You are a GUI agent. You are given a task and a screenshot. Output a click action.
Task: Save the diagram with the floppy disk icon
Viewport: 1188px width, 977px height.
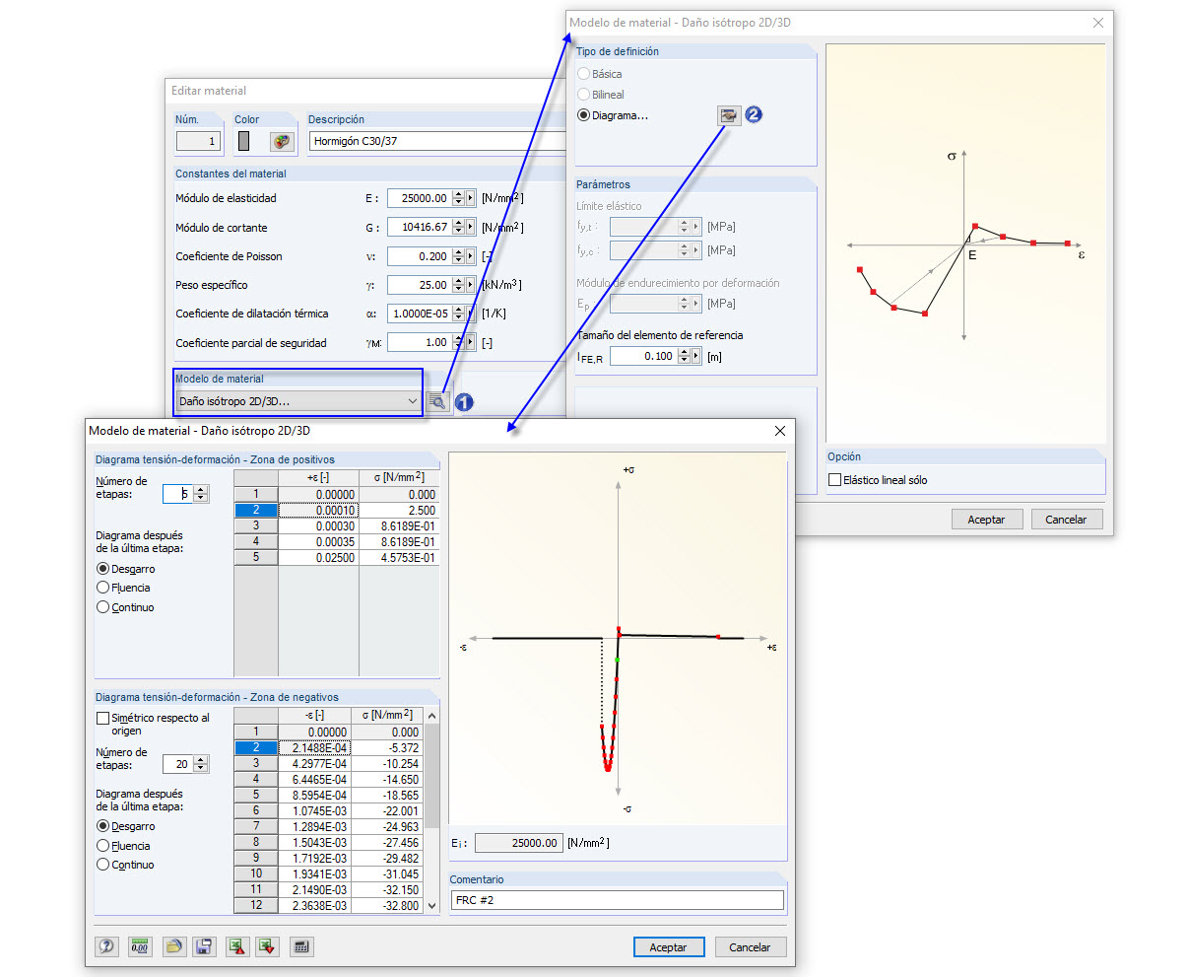click(204, 946)
